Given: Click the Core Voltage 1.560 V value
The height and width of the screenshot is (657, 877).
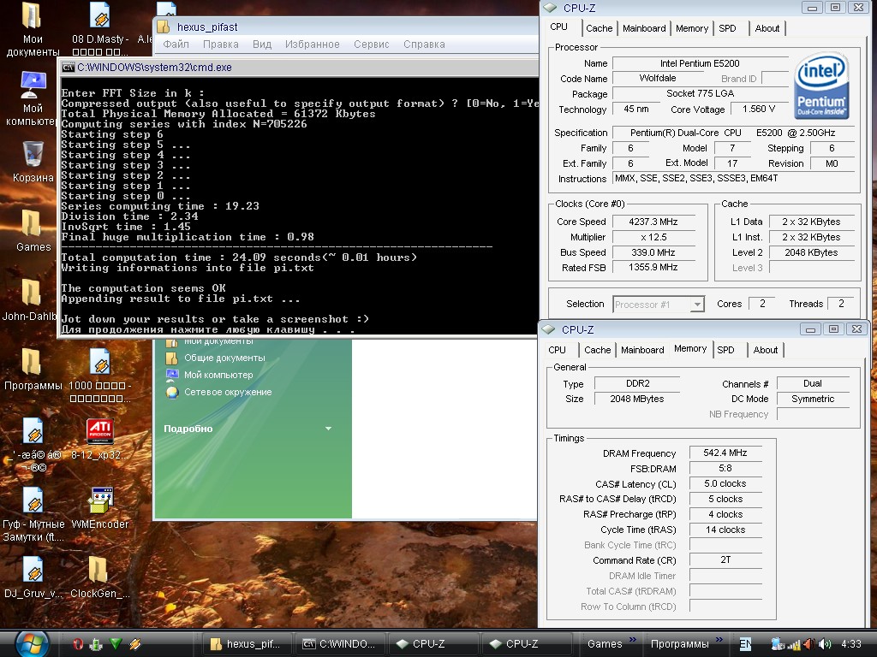Looking at the screenshot, I should (x=759, y=109).
